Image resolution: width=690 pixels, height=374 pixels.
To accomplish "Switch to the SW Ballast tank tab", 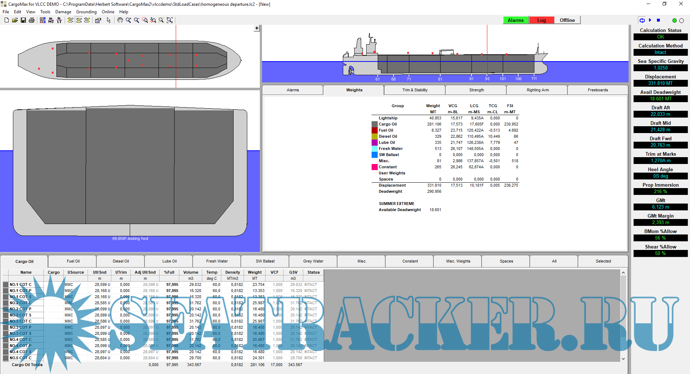I will [265, 261].
